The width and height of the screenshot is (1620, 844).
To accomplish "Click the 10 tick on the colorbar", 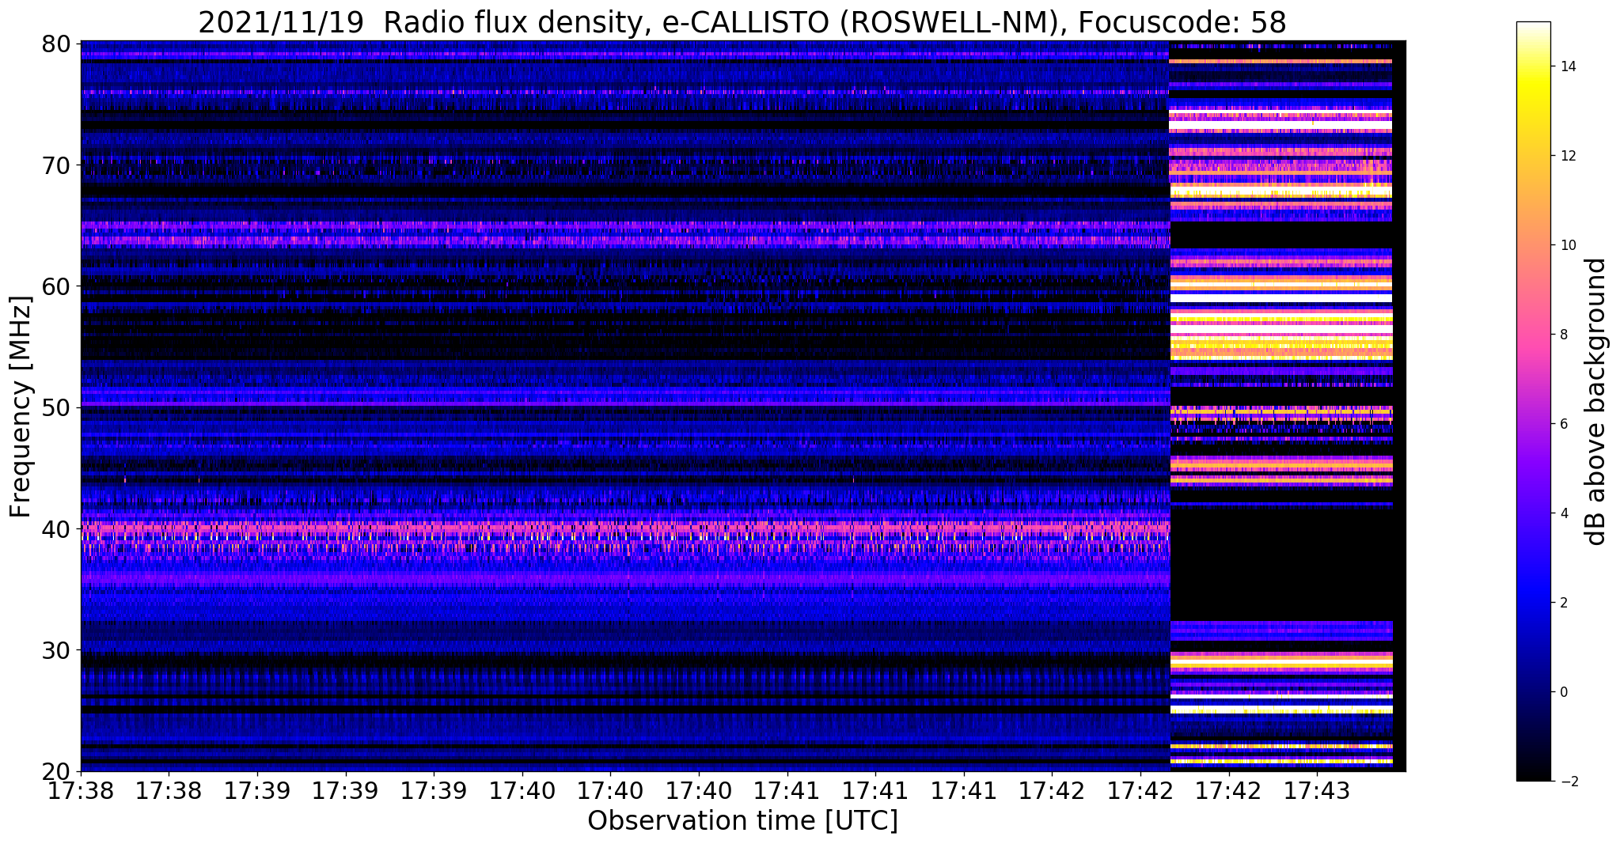I will click(x=1567, y=245).
